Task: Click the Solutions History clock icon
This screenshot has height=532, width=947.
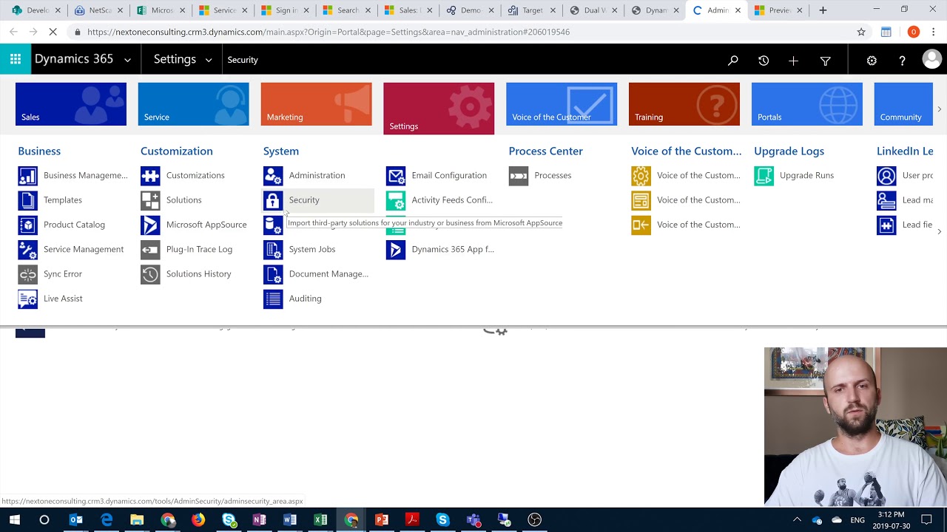Action: click(150, 274)
